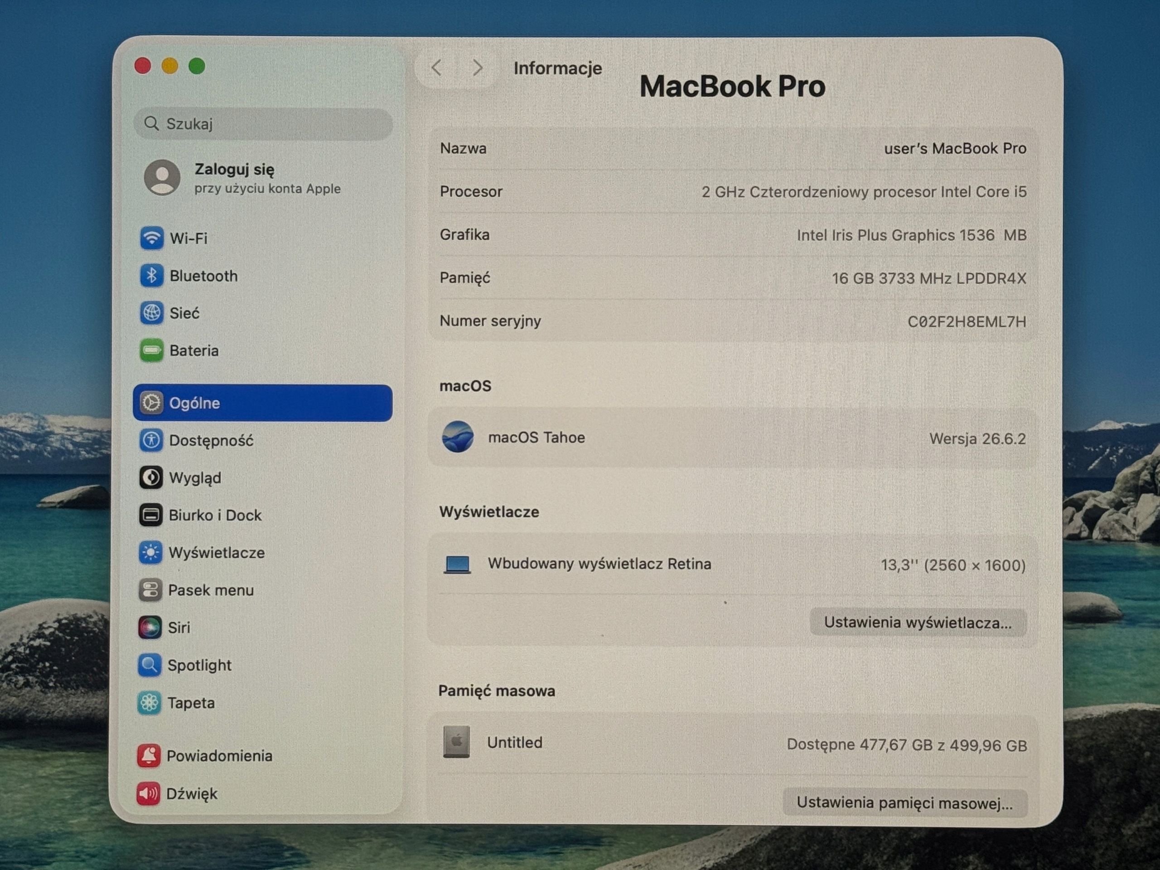Click the "Wyświetlacze" section heading in the main pane
The width and height of the screenshot is (1160, 870).
tap(489, 512)
